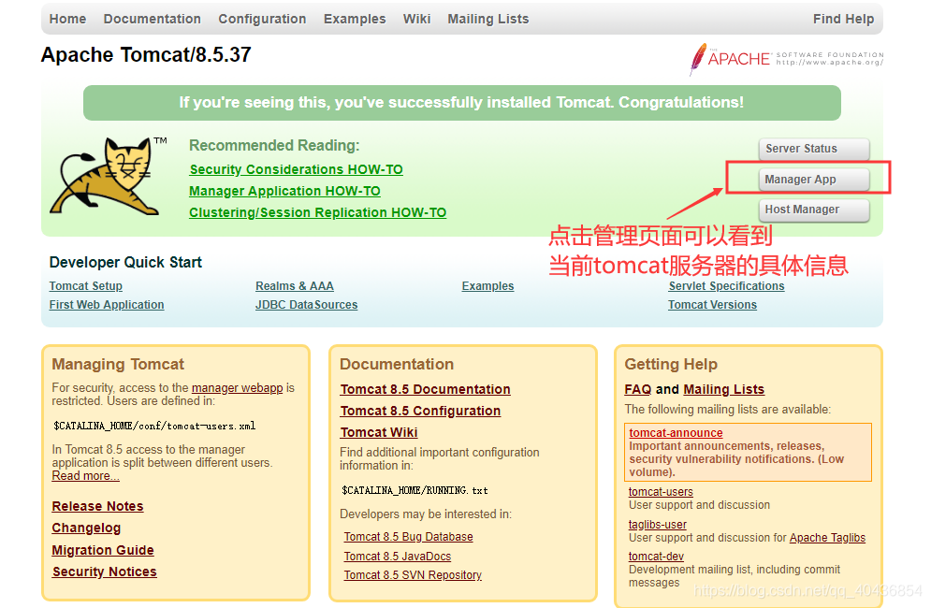Visit the Tomcat Wiki link
Image resolution: width=931 pixels, height=608 pixels.
(x=379, y=432)
